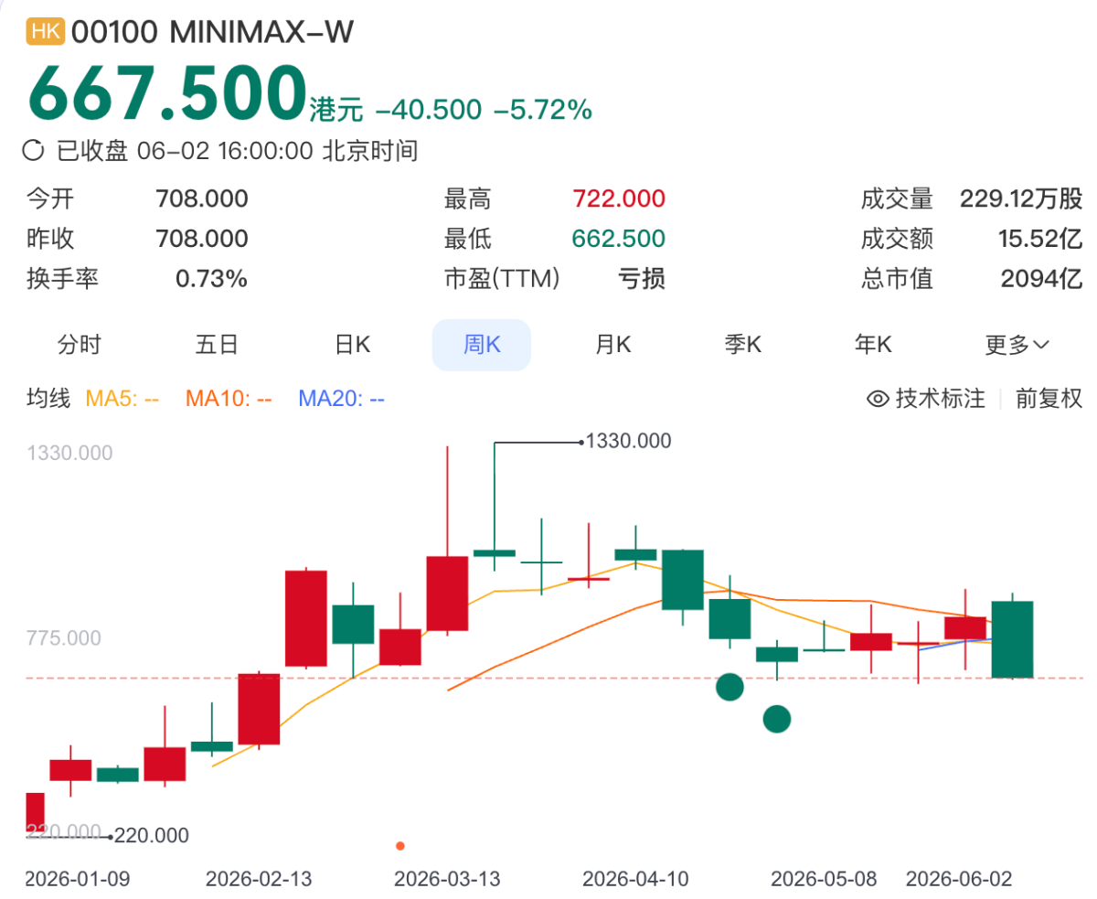Click the refresh icon beside 已收盘

pyautogui.click(x=33, y=151)
